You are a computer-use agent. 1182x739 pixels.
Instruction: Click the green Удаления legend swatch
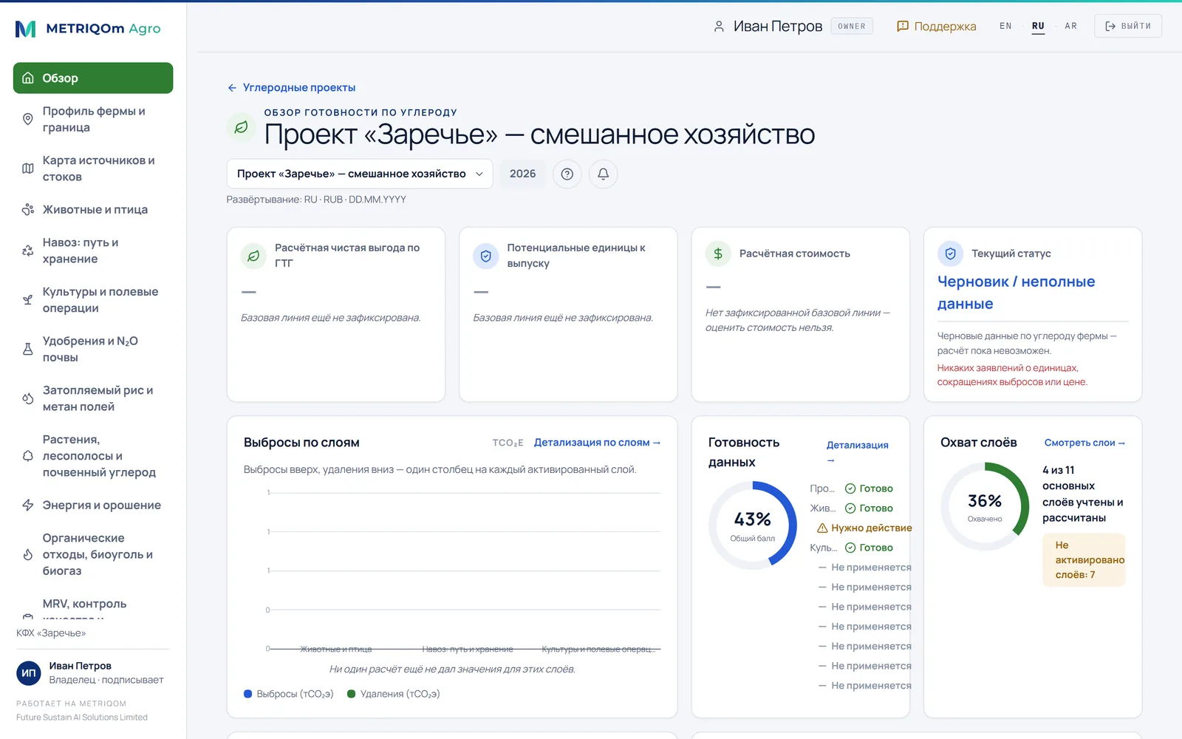click(352, 694)
